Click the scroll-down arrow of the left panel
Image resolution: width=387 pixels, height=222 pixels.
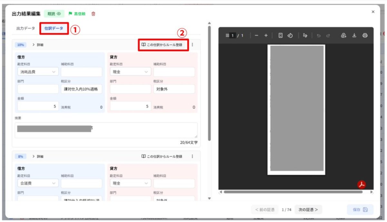(x=209, y=199)
